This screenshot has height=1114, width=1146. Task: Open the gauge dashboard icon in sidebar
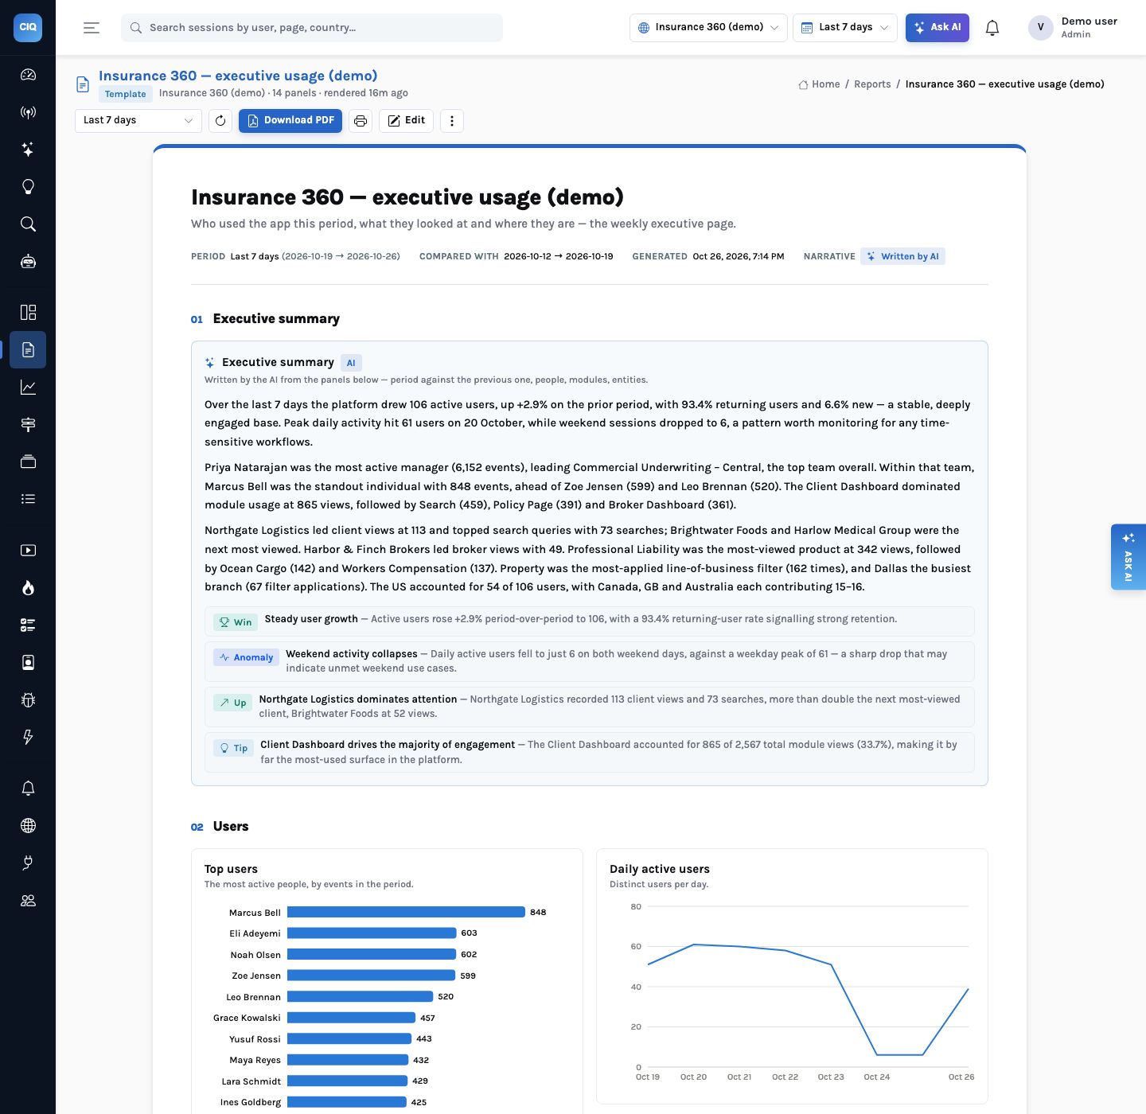28,75
